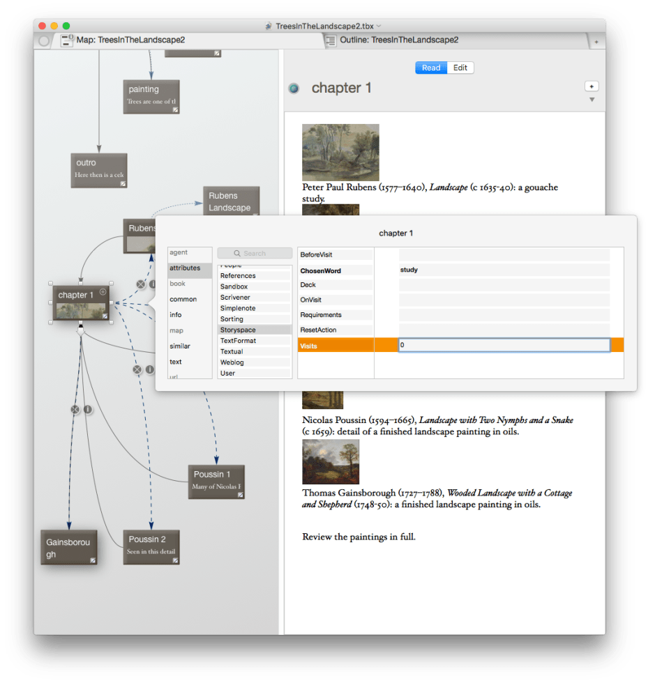Open the title bar document name dropdown
Viewport: 655px width, 683px height.
[x=379, y=26]
